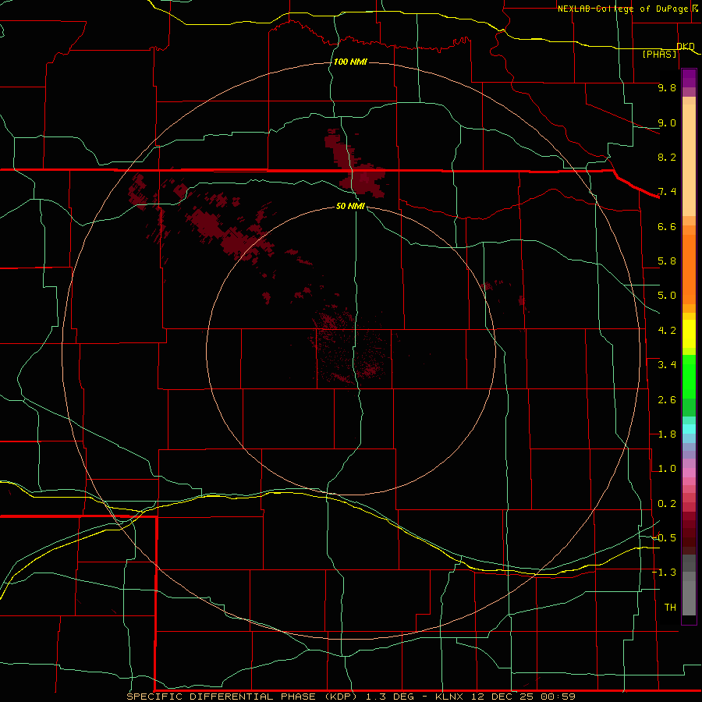Screen dimensions: 702x702
Task: Click the 9.8 value on the color scale
Action: 667,87
